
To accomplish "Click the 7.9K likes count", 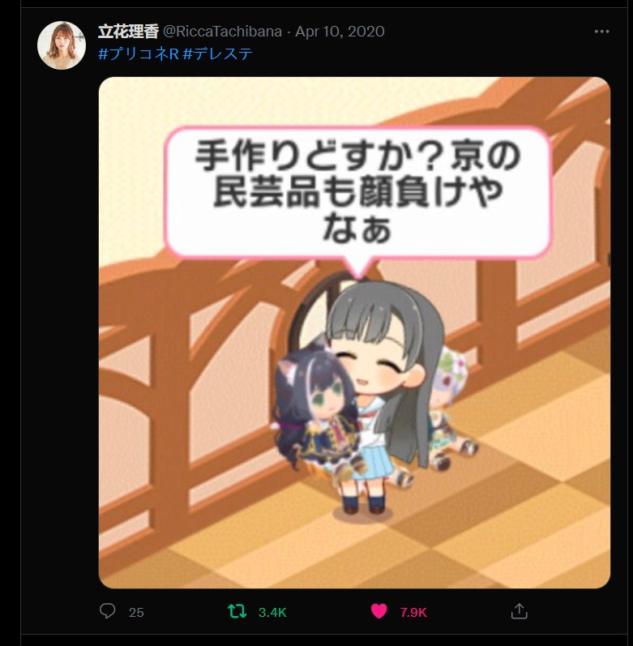I will (x=413, y=612).
